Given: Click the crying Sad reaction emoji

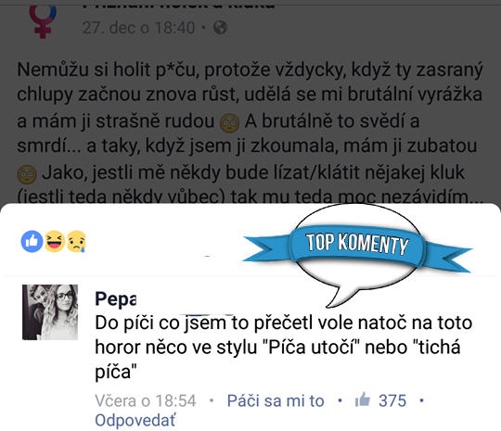Looking at the screenshot, I should coord(76,241).
